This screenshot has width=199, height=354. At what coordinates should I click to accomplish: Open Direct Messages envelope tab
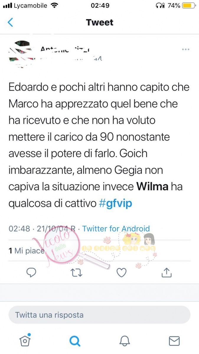coord(174,341)
